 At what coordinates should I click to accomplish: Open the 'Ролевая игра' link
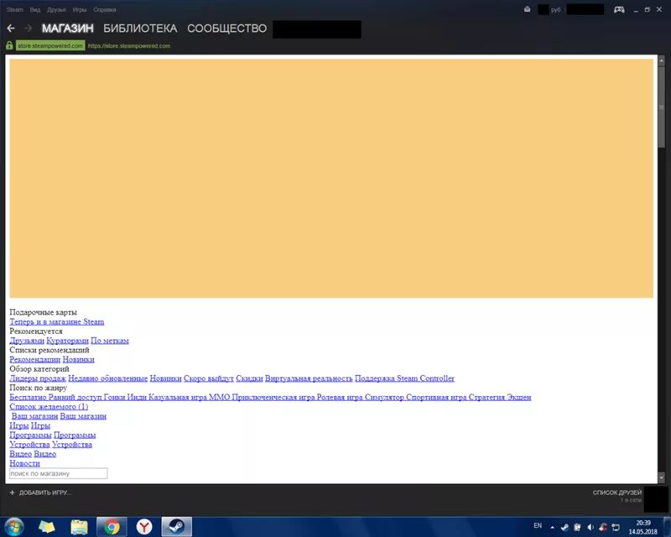(340, 397)
